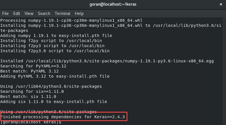Image resolution: width=226 pixels, height=125 pixels.
Task: Open the Terminal menu
Action: [62, 14]
